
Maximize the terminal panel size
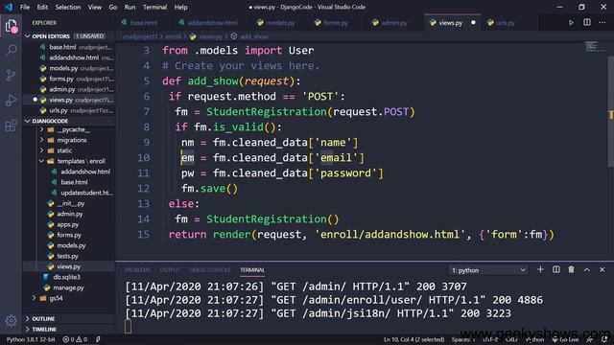point(586,269)
